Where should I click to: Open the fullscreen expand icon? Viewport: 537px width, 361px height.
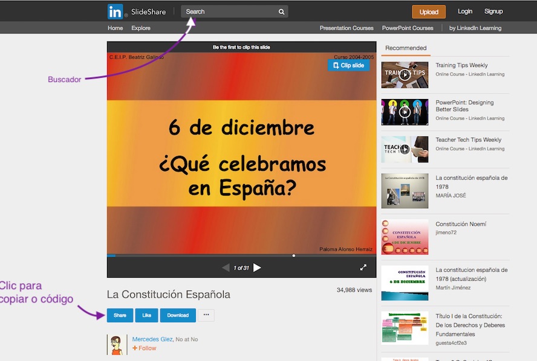click(363, 266)
